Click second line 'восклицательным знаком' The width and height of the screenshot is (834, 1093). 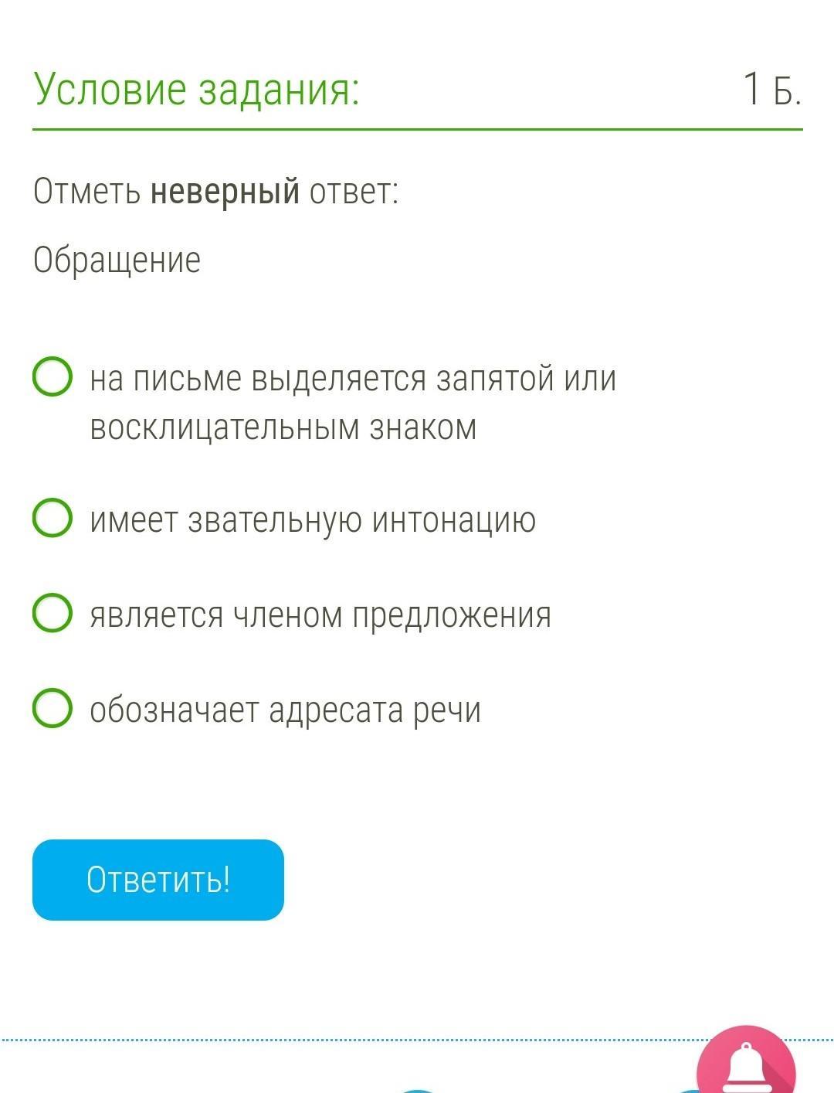pyautogui.click(x=283, y=427)
